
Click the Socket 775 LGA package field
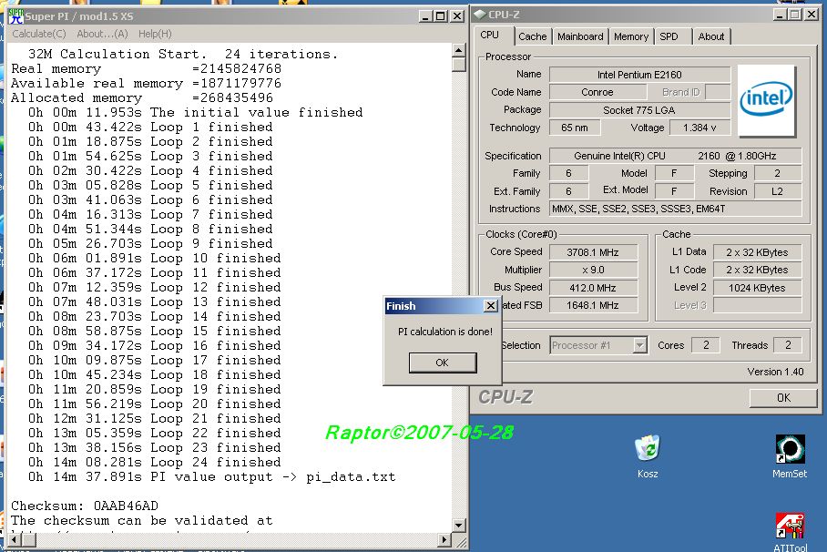click(x=639, y=110)
